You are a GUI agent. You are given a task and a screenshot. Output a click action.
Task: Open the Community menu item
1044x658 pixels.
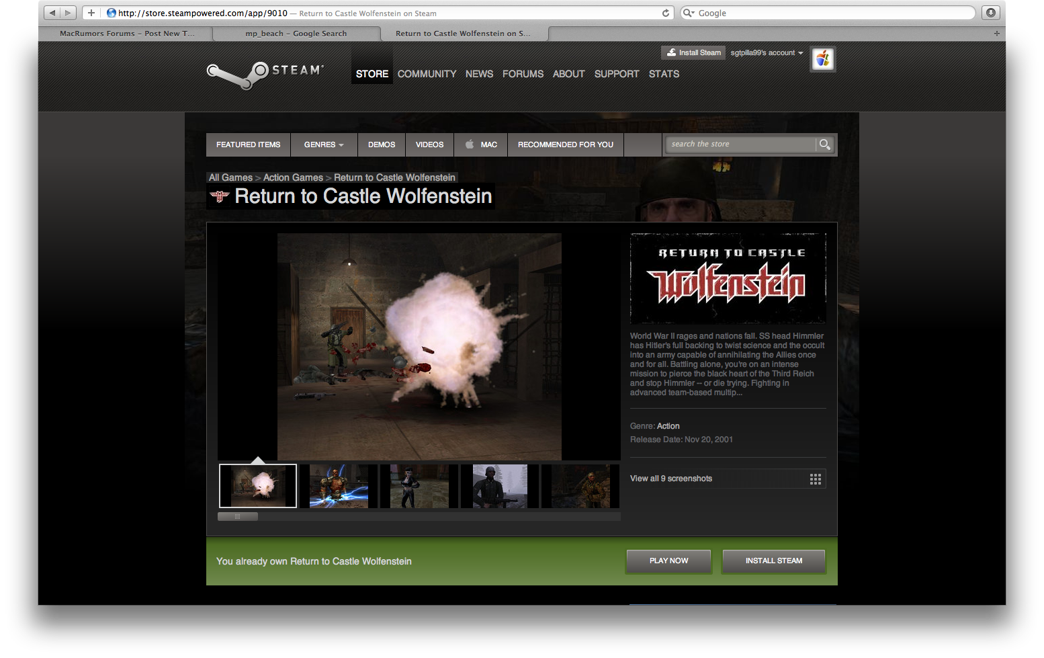click(x=427, y=74)
